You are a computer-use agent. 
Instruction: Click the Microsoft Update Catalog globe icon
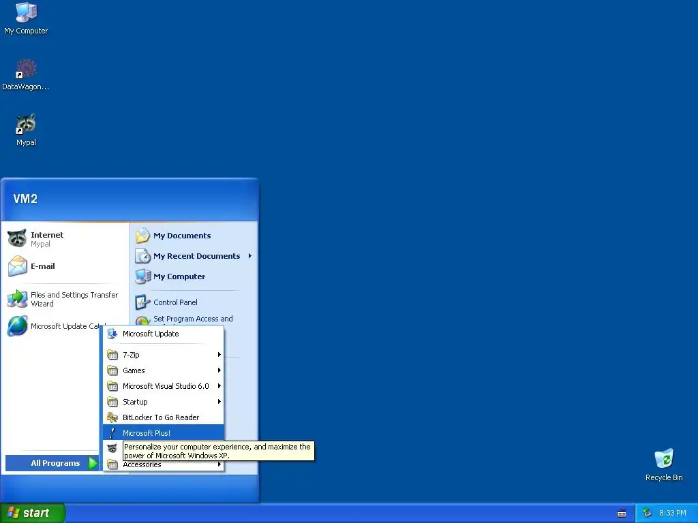click(17, 326)
